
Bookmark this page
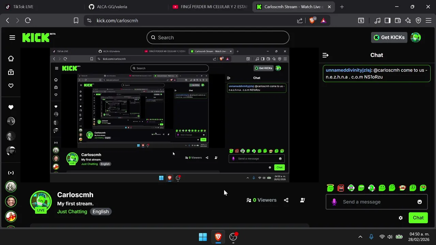pyautogui.click(x=76, y=20)
